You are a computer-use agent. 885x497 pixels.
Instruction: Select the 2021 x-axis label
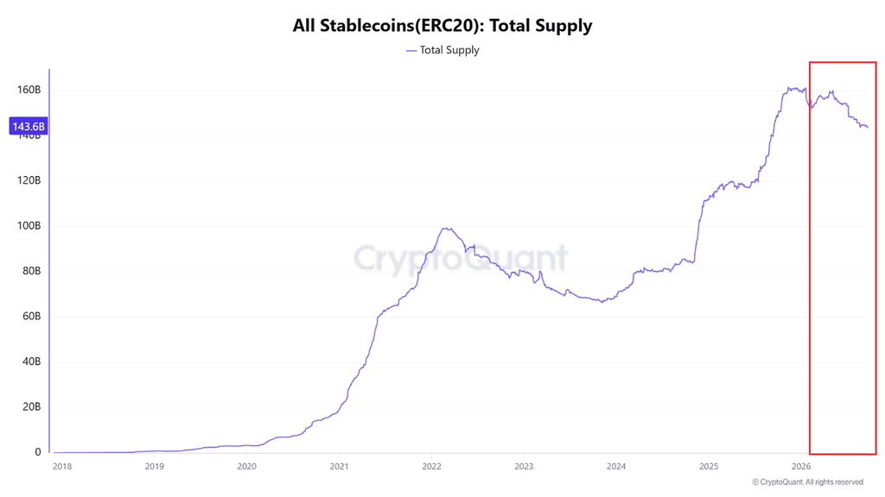339,466
